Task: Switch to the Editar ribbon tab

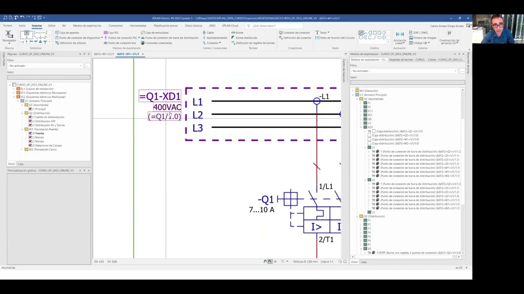Action: [52, 26]
